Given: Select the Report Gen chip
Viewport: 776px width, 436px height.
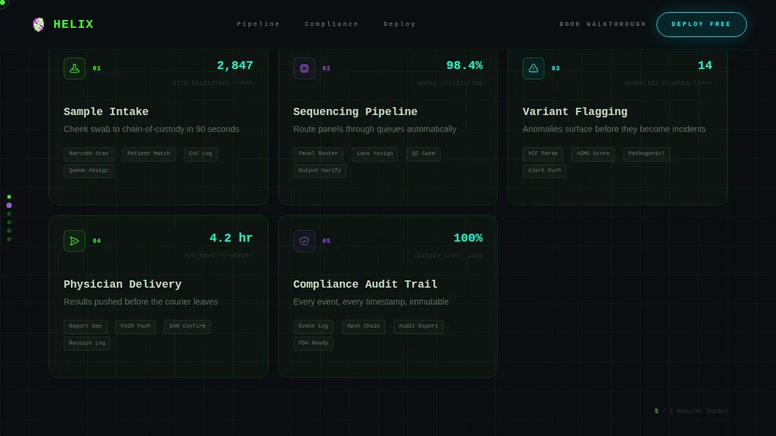Looking at the screenshot, I should [x=85, y=326].
